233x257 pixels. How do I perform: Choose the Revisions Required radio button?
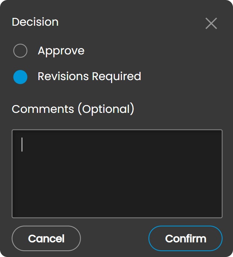tap(20, 77)
